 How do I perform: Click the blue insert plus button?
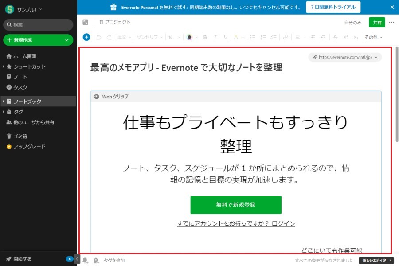[86, 37]
